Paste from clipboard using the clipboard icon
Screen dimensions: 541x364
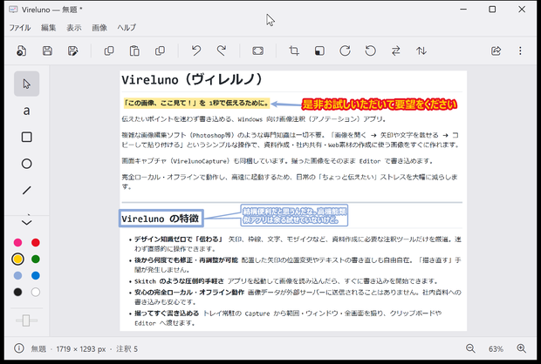point(134,51)
